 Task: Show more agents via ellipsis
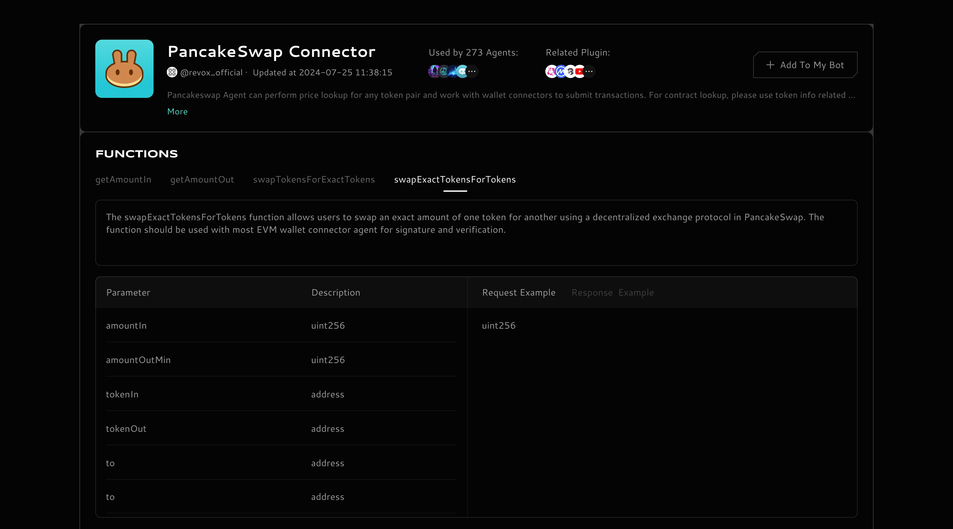(472, 72)
